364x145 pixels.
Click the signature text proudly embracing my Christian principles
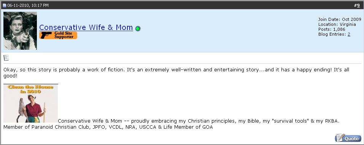click(199, 121)
